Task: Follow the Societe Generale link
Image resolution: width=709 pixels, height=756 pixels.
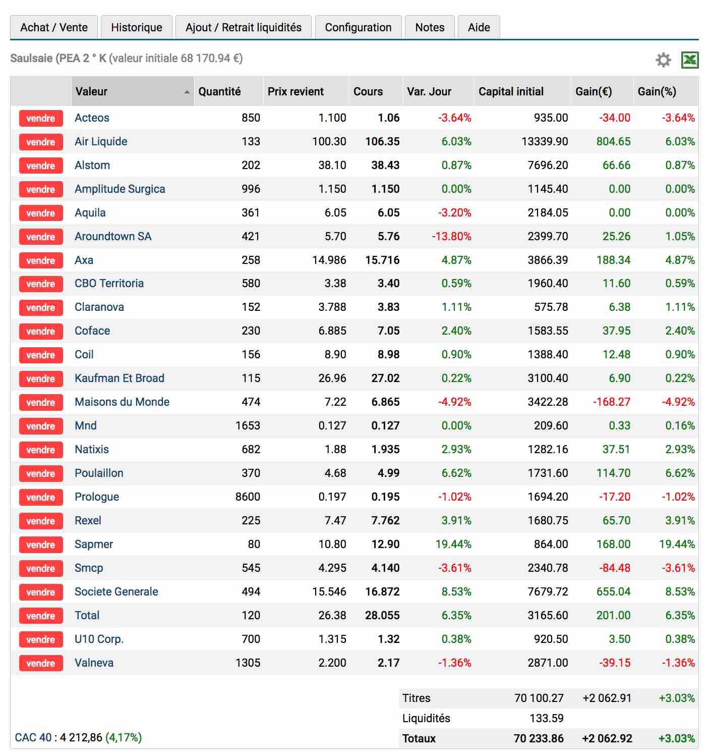Action: coord(116,592)
